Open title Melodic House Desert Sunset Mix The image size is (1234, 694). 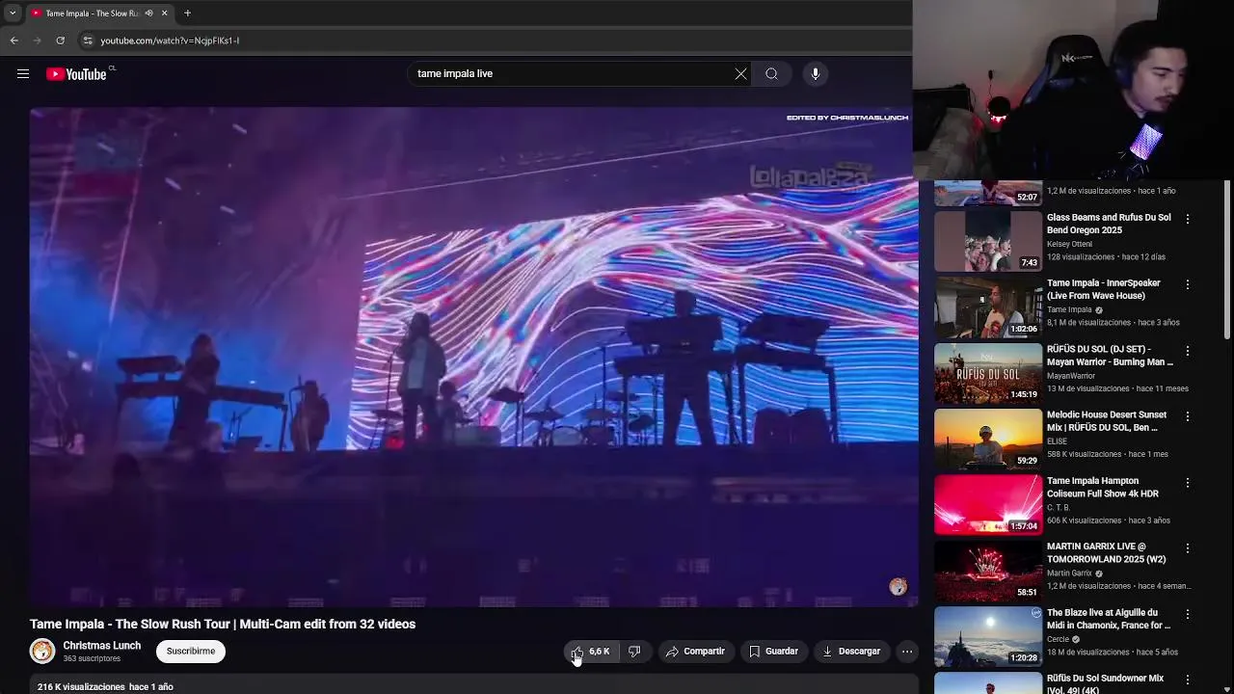pyautogui.click(x=1107, y=421)
